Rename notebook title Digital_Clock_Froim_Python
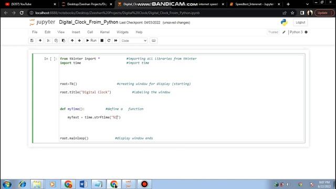 tap(89, 22)
